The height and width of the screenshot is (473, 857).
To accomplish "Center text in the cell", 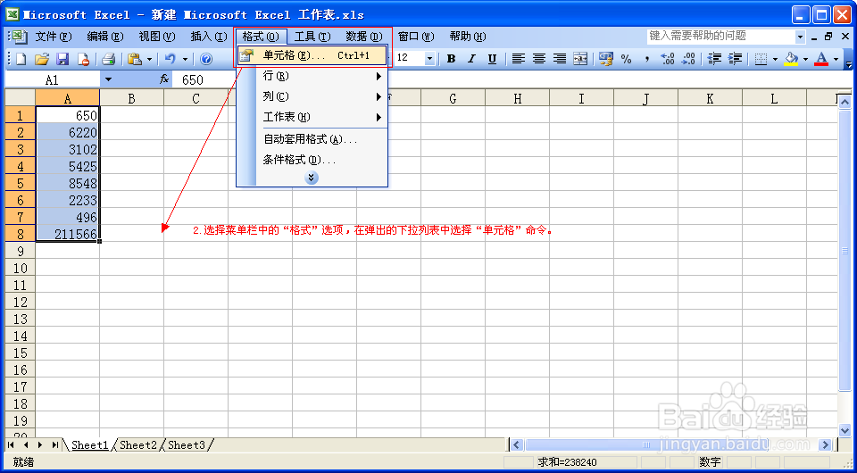I will pyautogui.click(x=539, y=58).
